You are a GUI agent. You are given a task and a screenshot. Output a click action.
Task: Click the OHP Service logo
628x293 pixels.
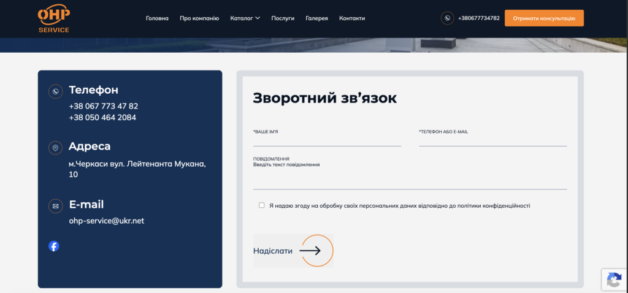(x=54, y=19)
